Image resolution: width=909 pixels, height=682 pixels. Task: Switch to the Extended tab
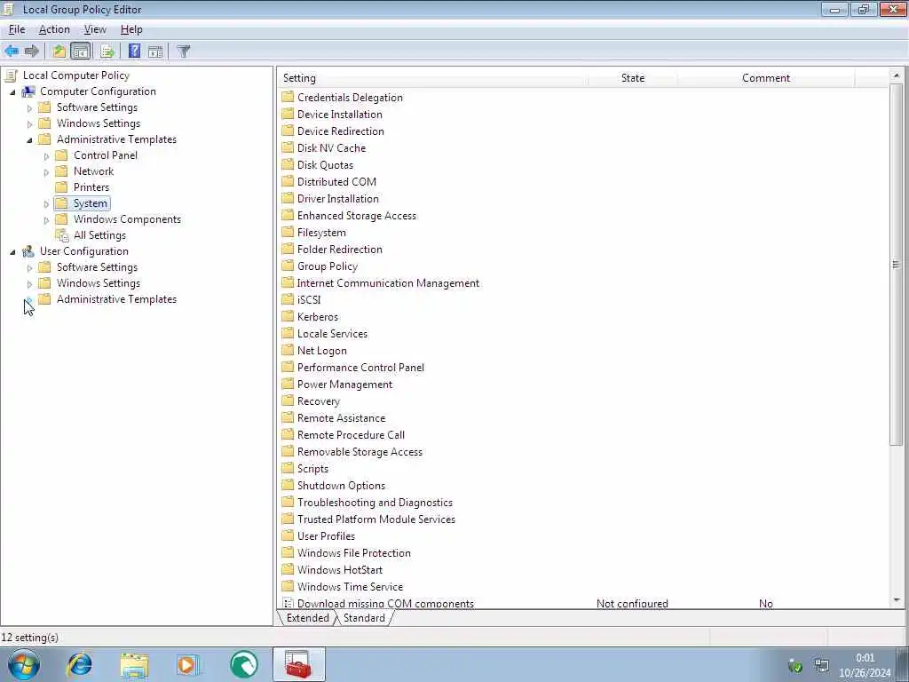(307, 618)
